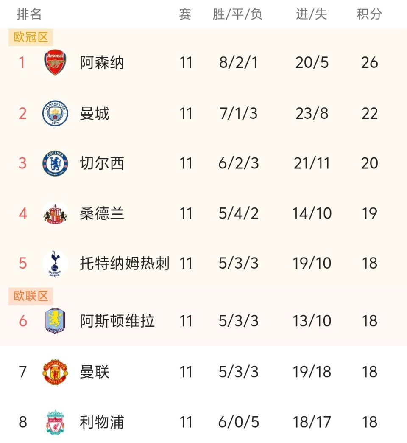Tap the Chelsea club crest

pyautogui.click(x=55, y=163)
